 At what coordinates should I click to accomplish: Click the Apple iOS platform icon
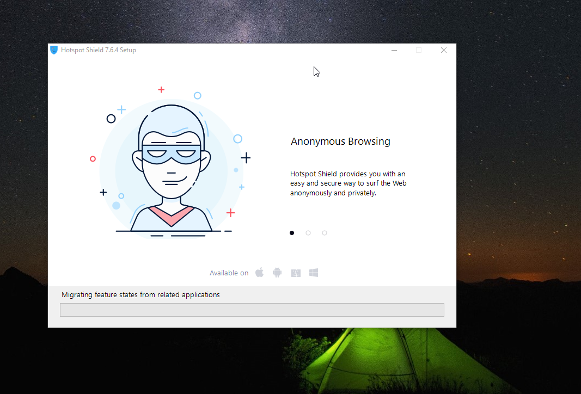click(259, 273)
